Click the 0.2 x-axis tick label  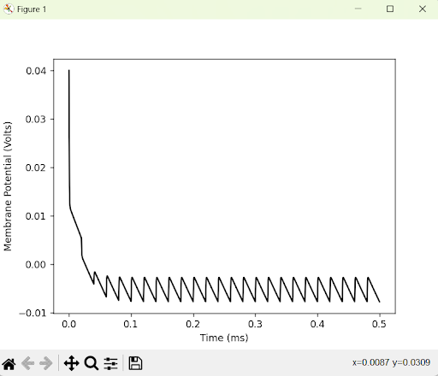tap(193, 324)
